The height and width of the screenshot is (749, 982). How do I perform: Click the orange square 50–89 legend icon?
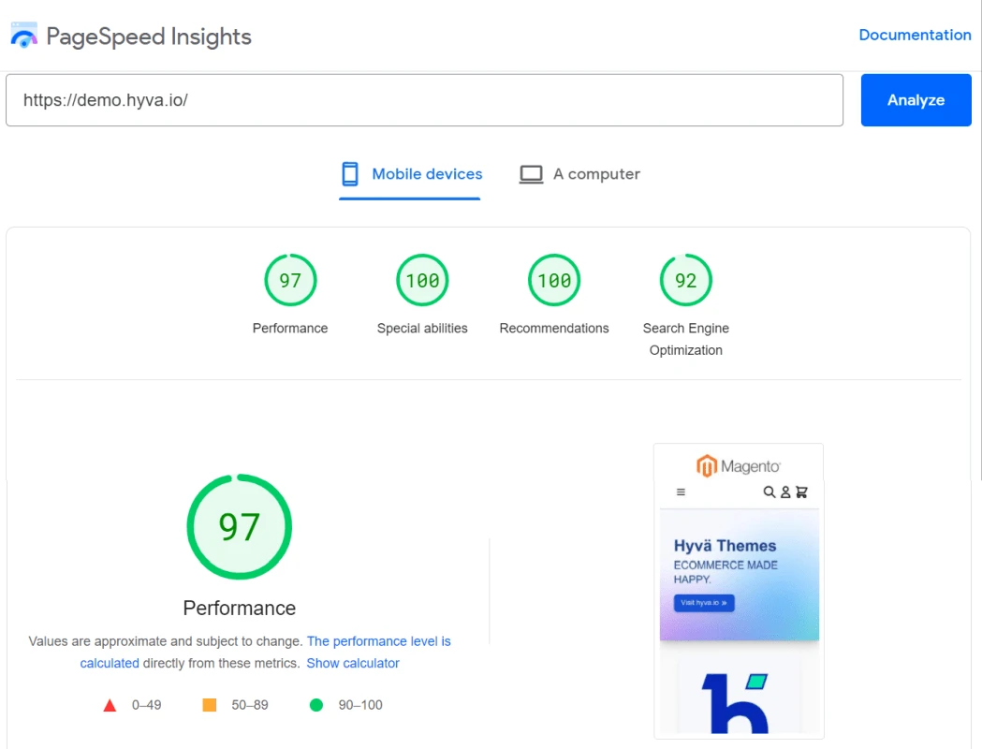pos(210,705)
